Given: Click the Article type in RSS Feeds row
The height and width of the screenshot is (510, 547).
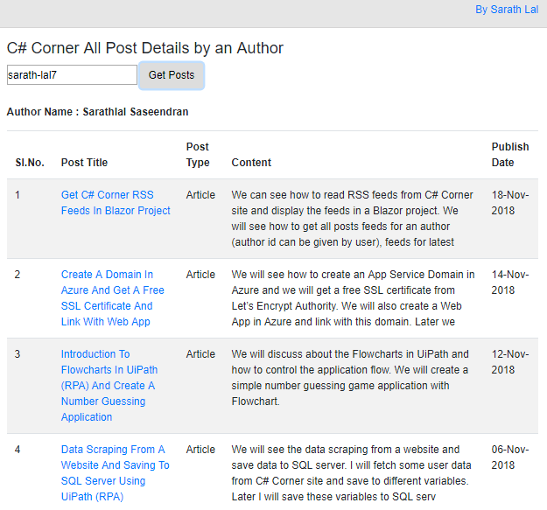Looking at the screenshot, I should tap(200, 195).
